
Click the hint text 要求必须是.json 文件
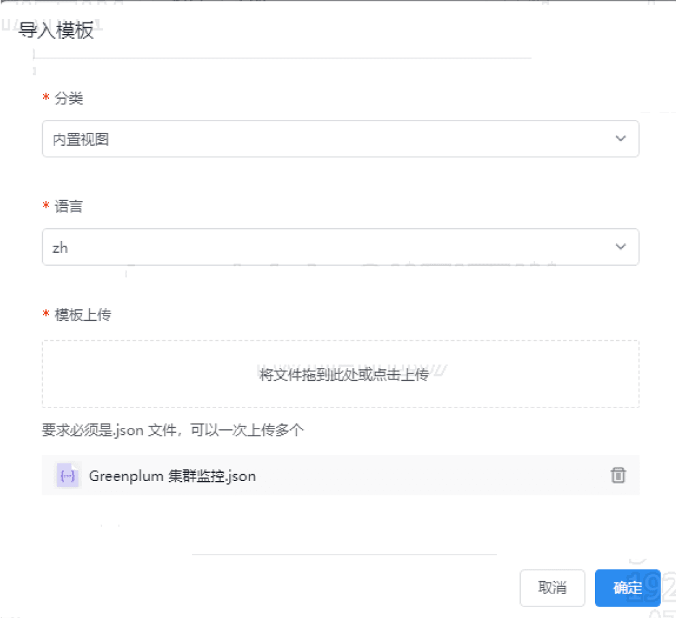click(109, 430)
